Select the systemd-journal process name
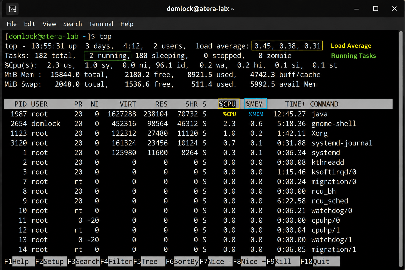This screenshot has width=405, height=270. 342,143
